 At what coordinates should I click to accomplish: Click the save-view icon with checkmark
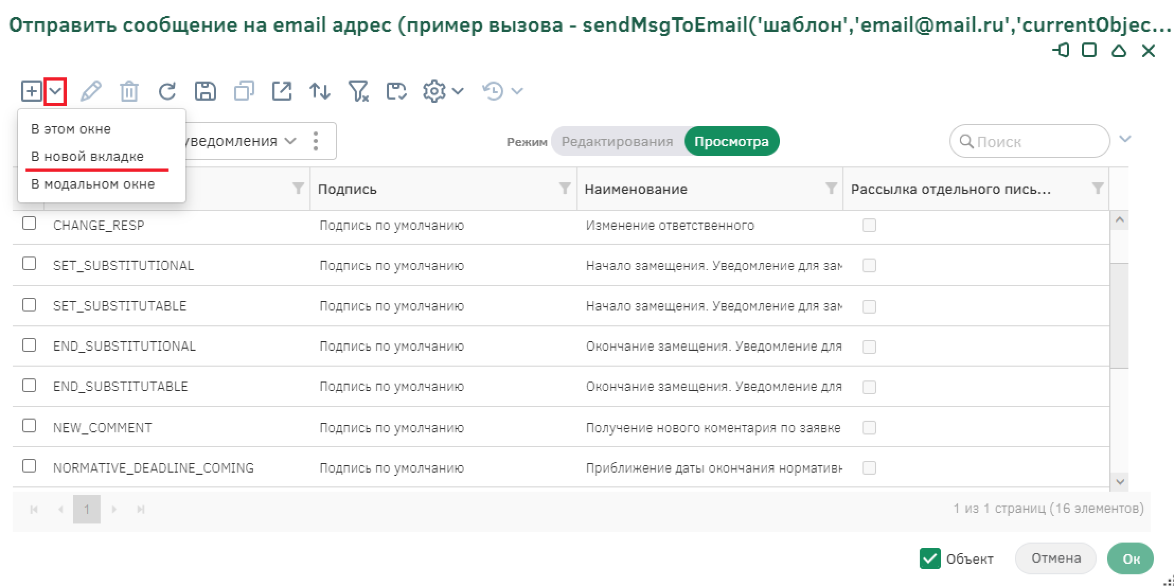pyautogui.click(x=396, y=91)
